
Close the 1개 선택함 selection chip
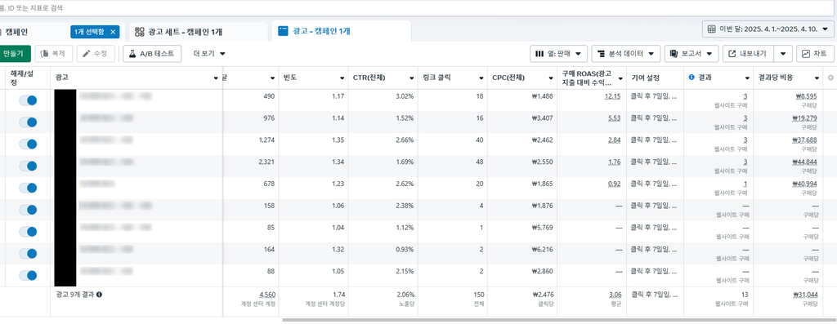coord(113,32)
